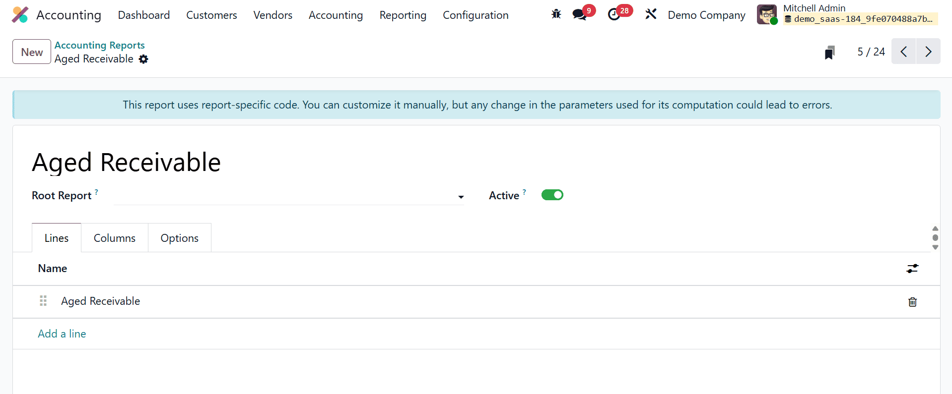
Task: Click the Accounting app title text
Action: click(x=68, y=15)
